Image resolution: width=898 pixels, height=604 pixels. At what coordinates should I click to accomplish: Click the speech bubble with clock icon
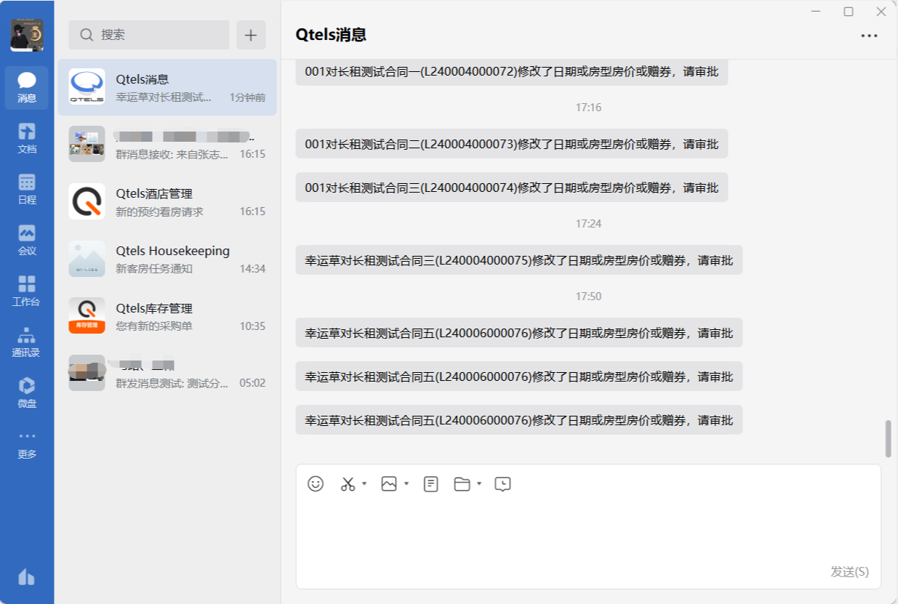pos(502,484)
